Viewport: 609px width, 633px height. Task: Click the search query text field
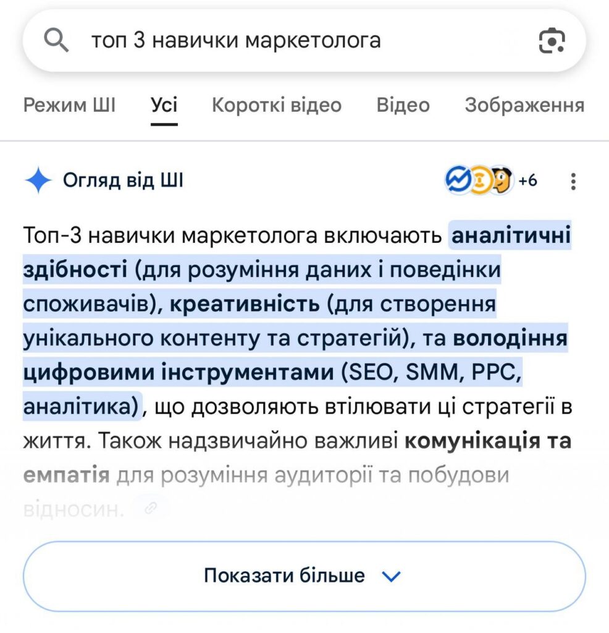click(x=296, y=41)
